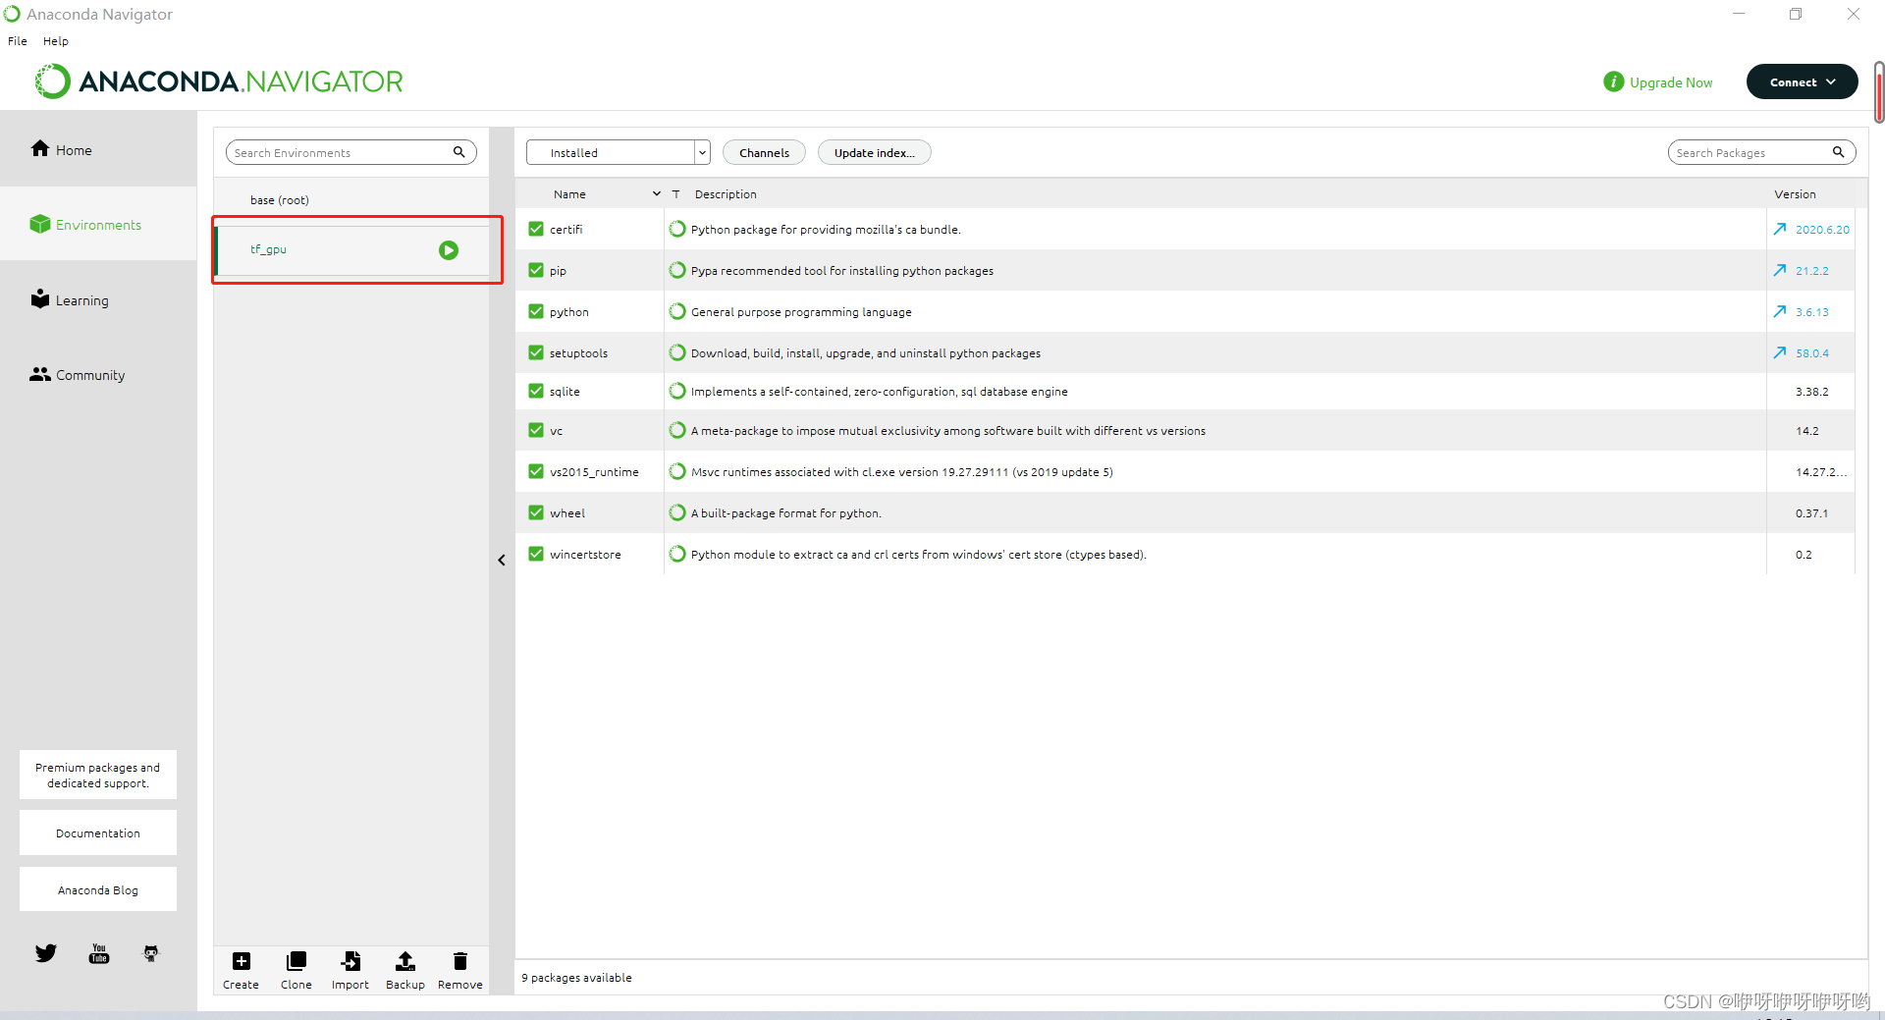
Task: Click pip version 21.2.2
Action: [1812, 270]
